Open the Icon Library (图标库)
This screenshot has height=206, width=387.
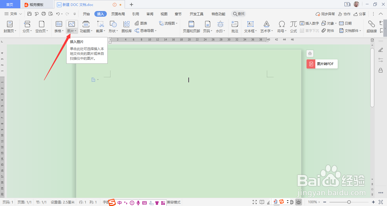(127, 27)
